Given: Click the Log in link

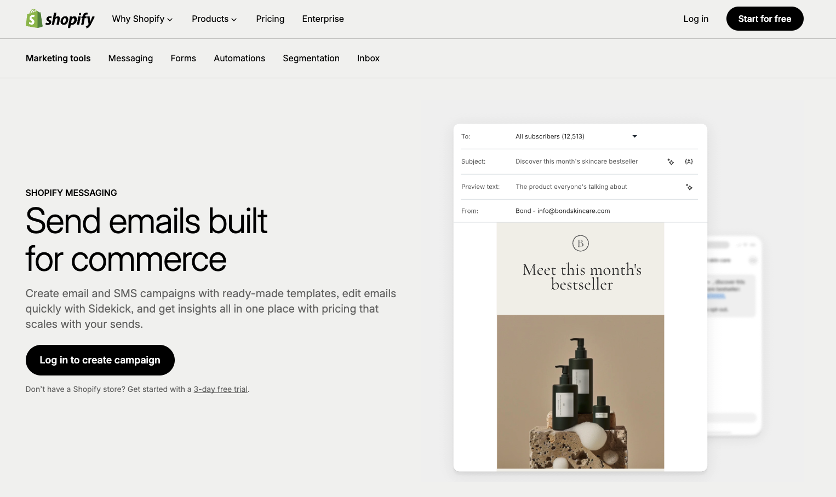Looking at the screenshot, I should point(696,19).
